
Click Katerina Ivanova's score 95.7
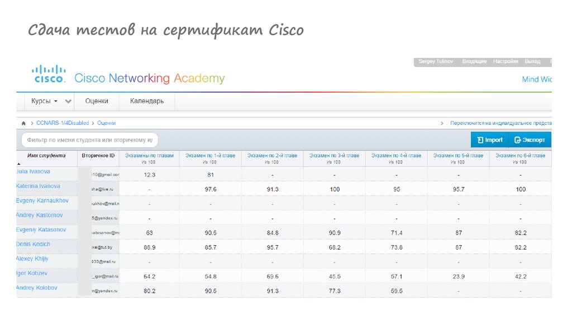click(459, 190)
